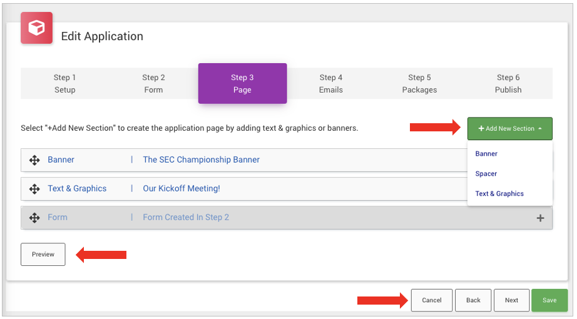Save the application with green Save button
Screen dimensions: 577x319
coord(549,300)
